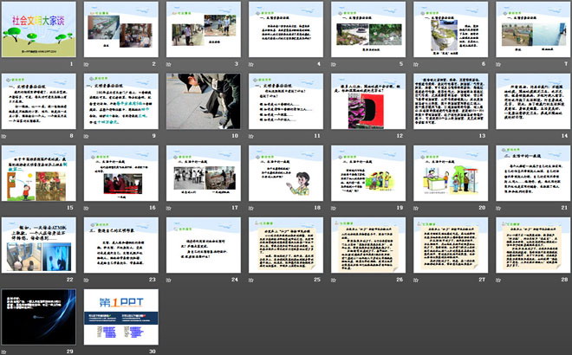
Task: Click slide 18 with cartoon girl illustration
Action: pos(284,173)
